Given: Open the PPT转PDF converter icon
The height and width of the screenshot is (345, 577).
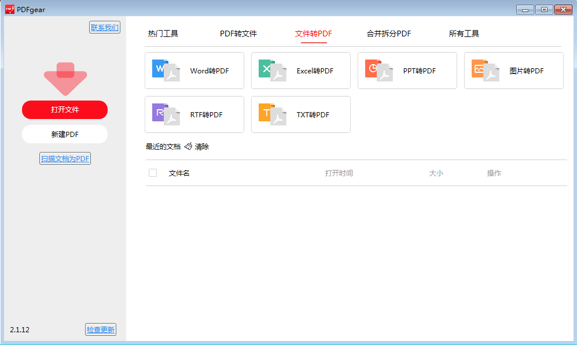Looking at the screenshot, I should 378,71.
